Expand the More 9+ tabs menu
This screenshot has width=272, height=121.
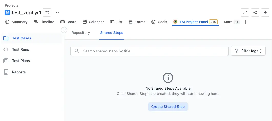(x=231, y=22)
